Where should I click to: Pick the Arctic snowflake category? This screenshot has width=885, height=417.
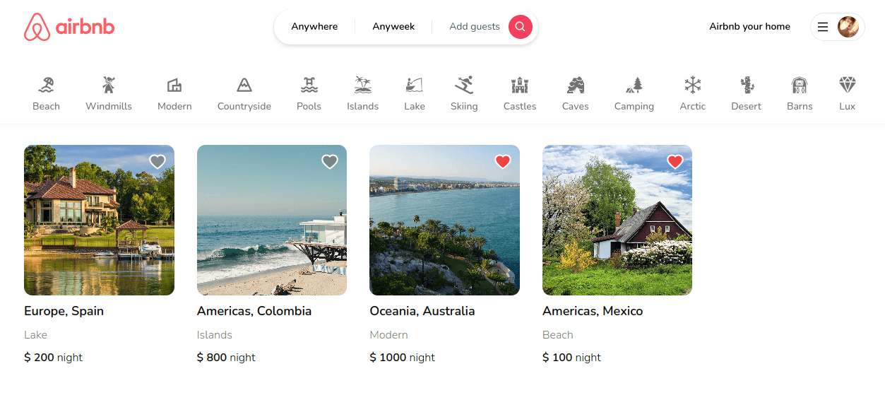693,85
